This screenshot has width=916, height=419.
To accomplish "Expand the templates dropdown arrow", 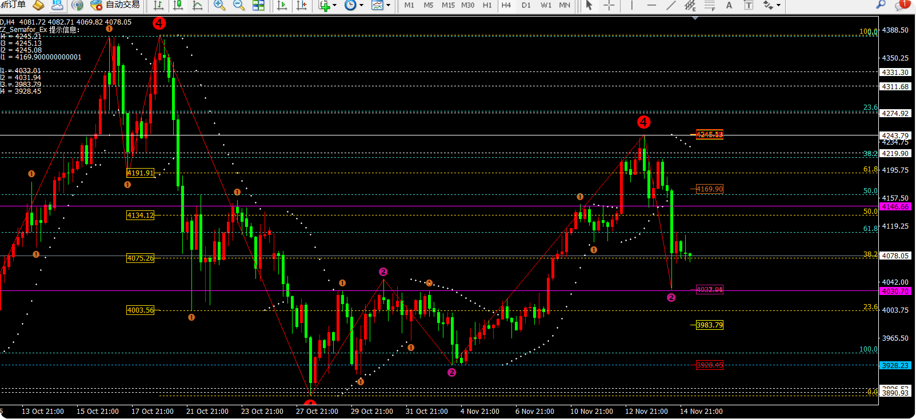I will click(x=388, y=5).
